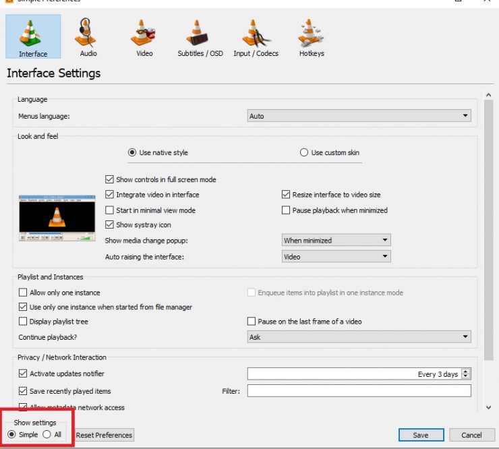This screenshot has width=499, height=449.
Task: Open the Show media change popup dropdown
Action: click(336, 240)
